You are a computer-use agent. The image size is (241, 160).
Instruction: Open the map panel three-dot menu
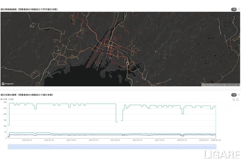click(x=239, y=9)
